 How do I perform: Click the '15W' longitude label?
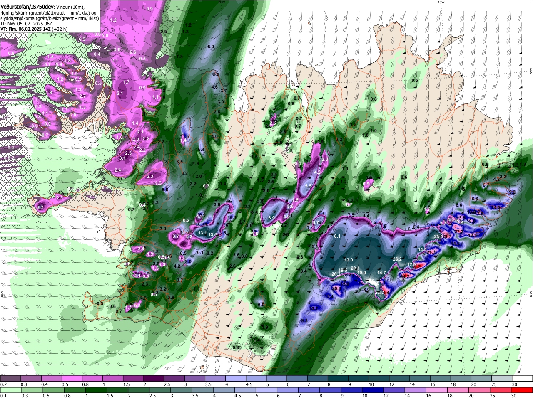click(x=441, y=2)
